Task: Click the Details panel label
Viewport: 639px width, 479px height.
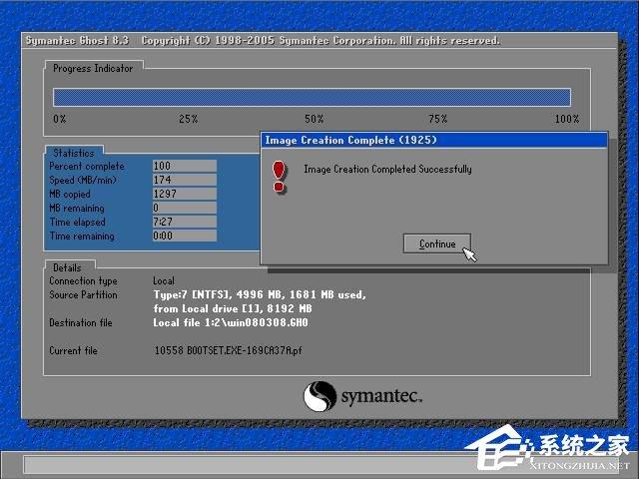Action: click(67, 267)
